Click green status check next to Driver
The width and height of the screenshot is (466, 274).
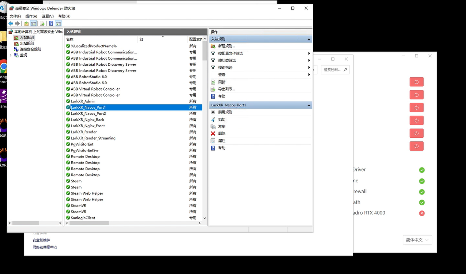click(x=422, y=170)
